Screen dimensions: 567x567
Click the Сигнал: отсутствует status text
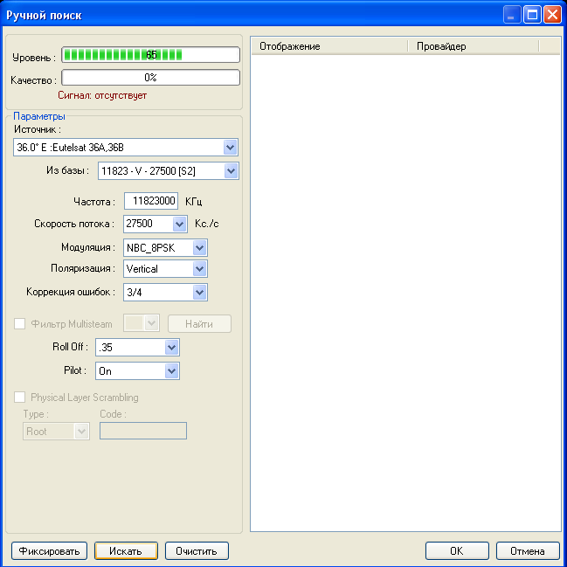(102, 95)
